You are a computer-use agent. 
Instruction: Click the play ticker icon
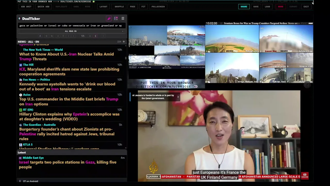point(58,36)
